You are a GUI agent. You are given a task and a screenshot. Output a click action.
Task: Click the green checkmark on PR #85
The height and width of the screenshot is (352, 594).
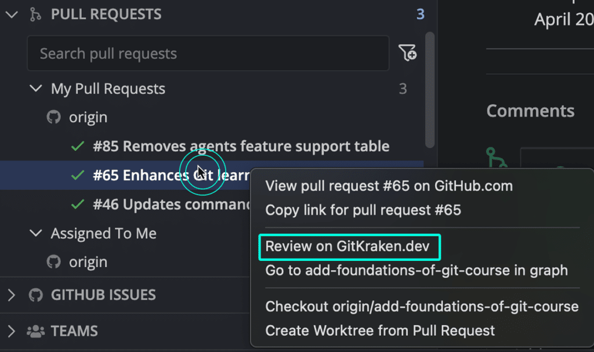click(x=78, y=146)
